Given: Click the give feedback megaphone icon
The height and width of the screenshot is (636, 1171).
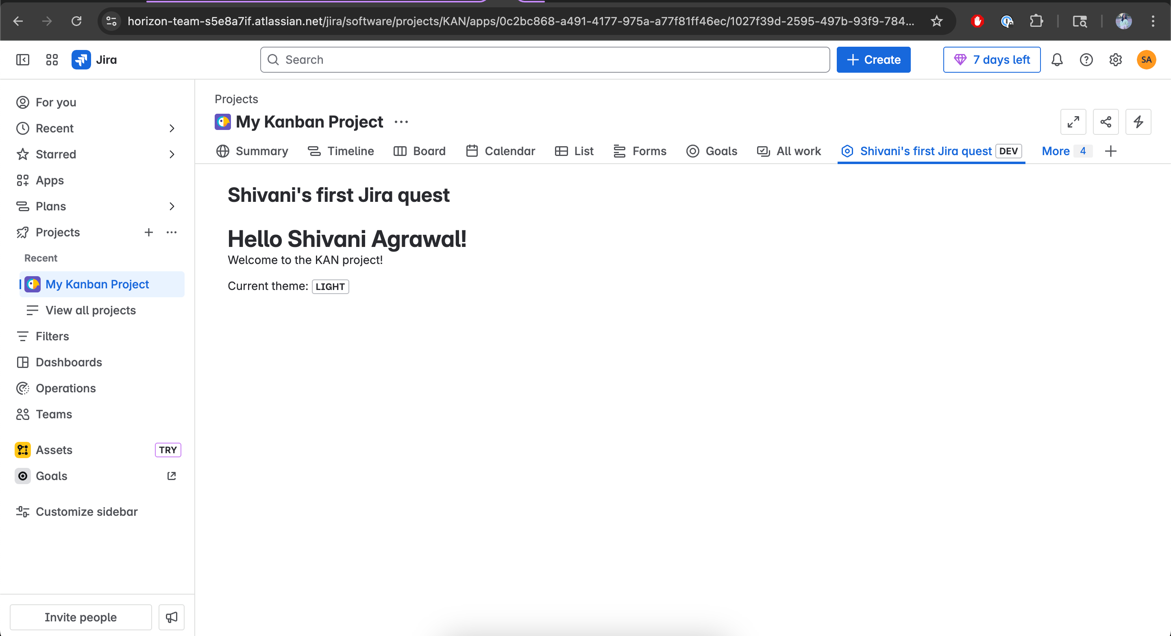Looking at the screenshot, I should tap(171, 617).
